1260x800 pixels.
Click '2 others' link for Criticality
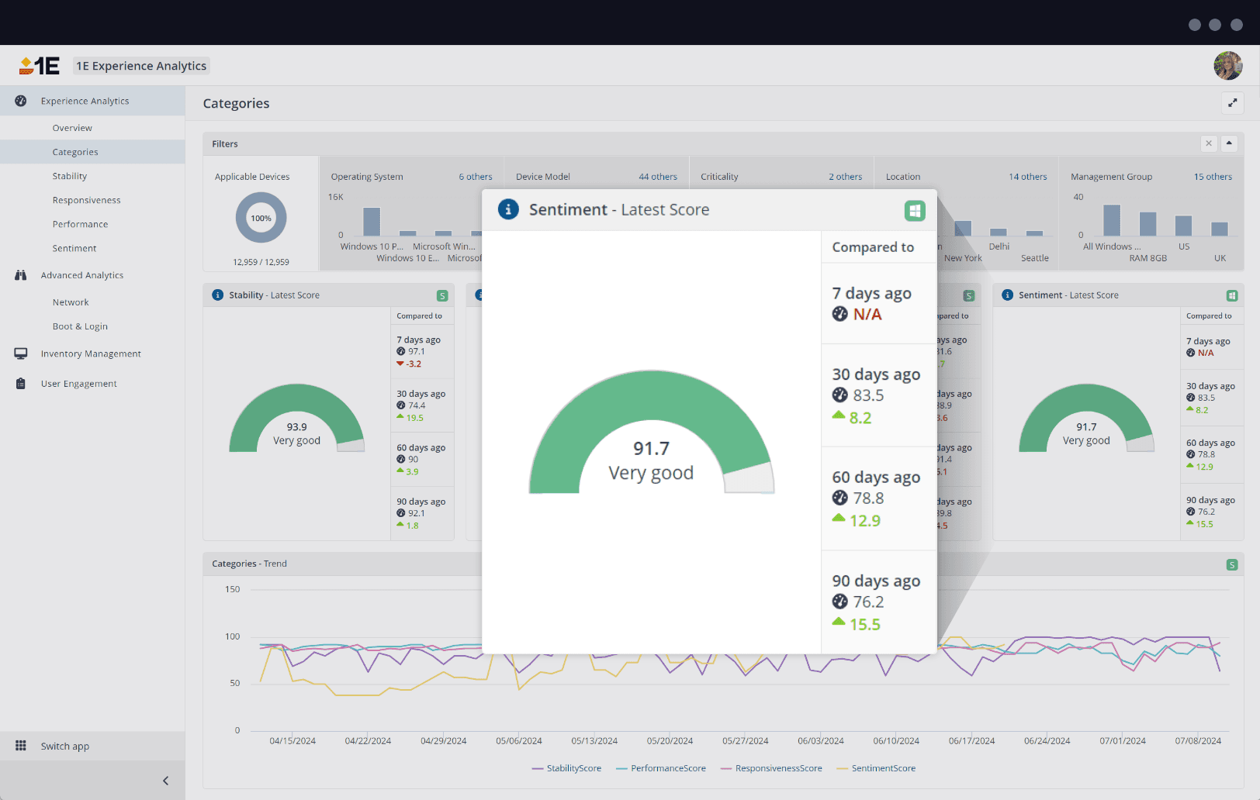click(x=846, y=177)
